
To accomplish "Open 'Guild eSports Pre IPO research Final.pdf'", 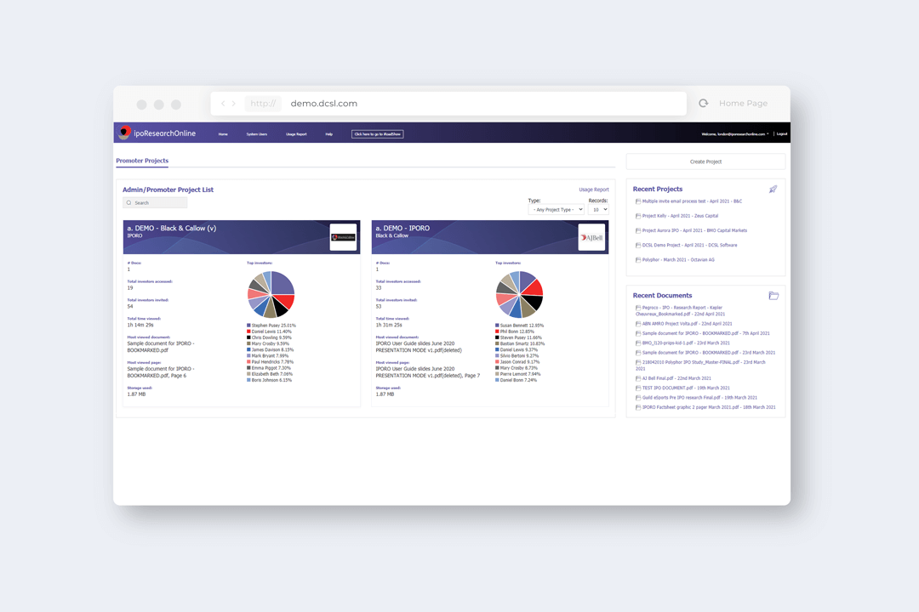I will coord(699,398).
